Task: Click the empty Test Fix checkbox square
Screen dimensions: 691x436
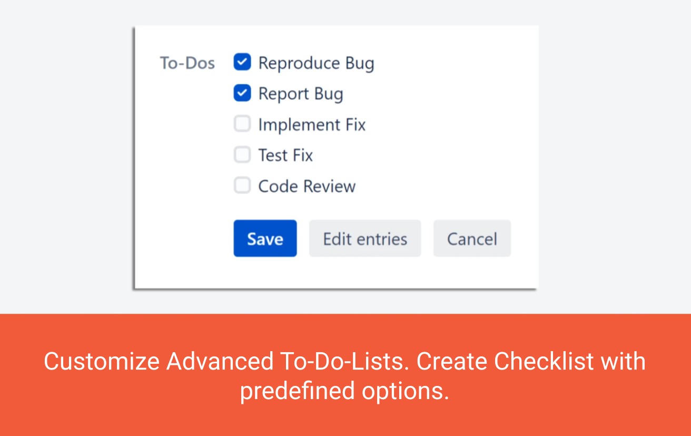Action: tap(242, 154)
